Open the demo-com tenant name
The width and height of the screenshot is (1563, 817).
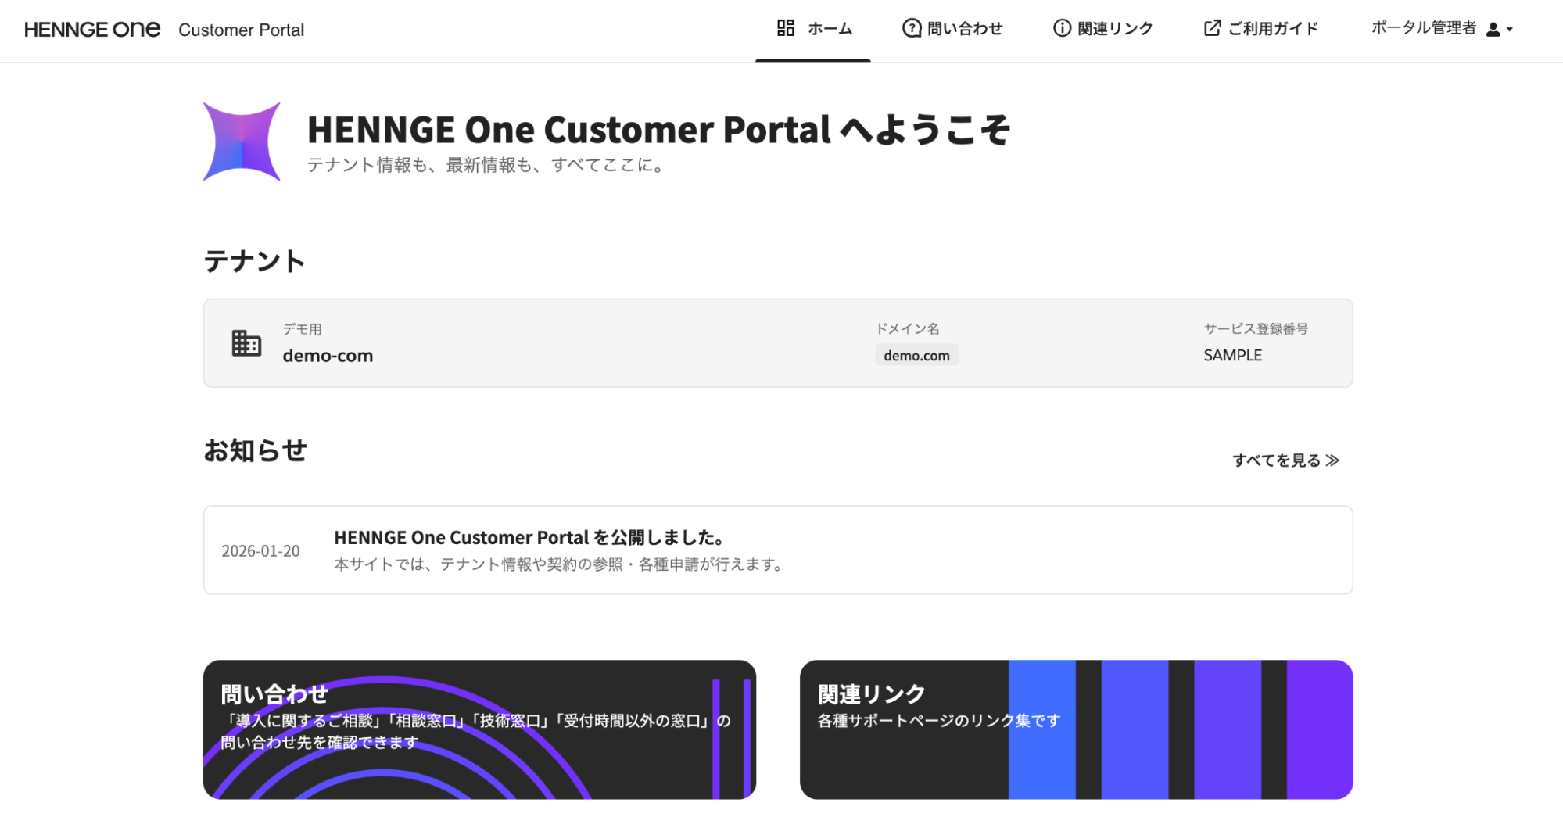point(328,356)
